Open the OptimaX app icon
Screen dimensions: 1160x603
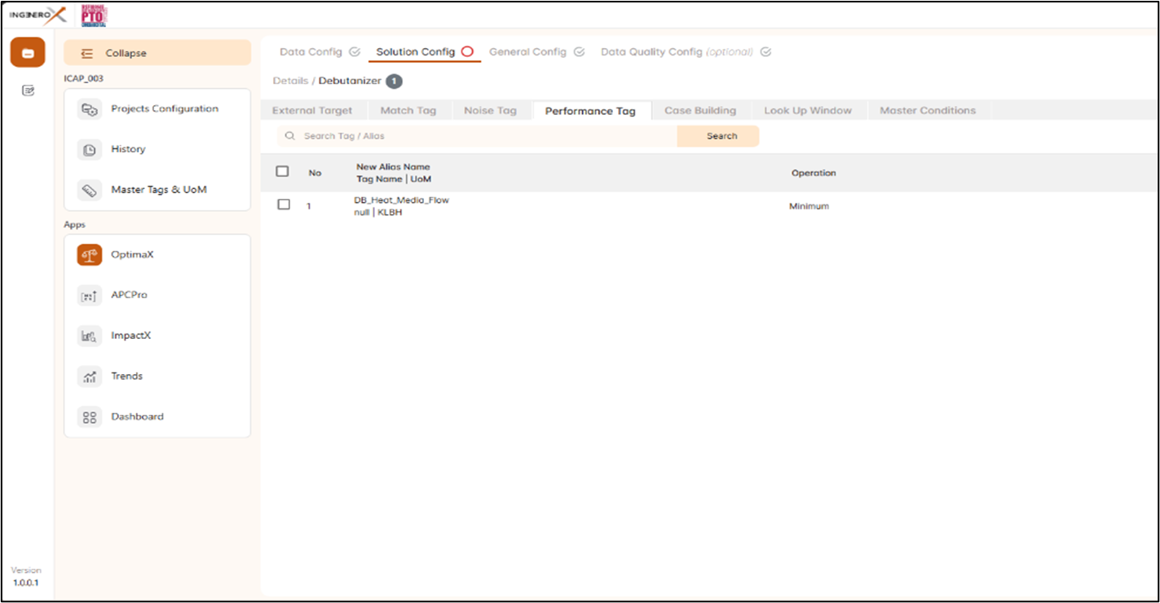(x=90, y=255)
